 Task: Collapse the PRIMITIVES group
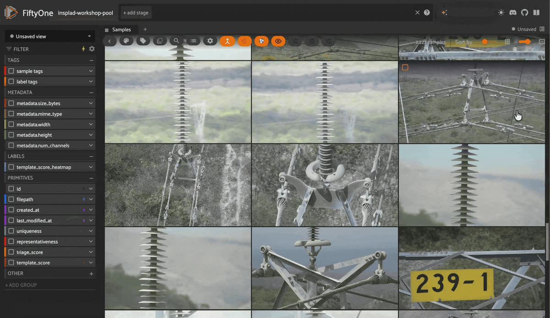tap(91, 178)
